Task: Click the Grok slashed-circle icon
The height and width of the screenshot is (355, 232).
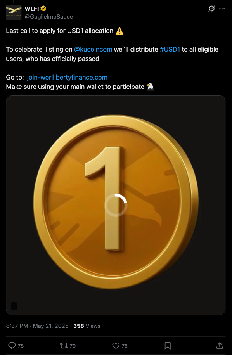Action: 211,9
